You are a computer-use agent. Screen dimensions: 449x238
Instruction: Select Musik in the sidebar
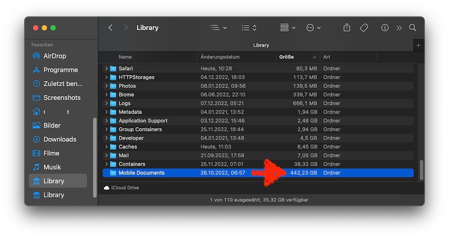point(52,167)
